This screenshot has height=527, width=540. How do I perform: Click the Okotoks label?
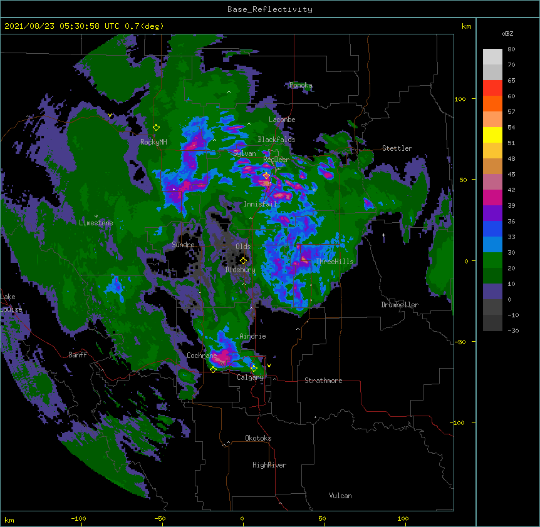pyautogui.click(x=258, y=438)
